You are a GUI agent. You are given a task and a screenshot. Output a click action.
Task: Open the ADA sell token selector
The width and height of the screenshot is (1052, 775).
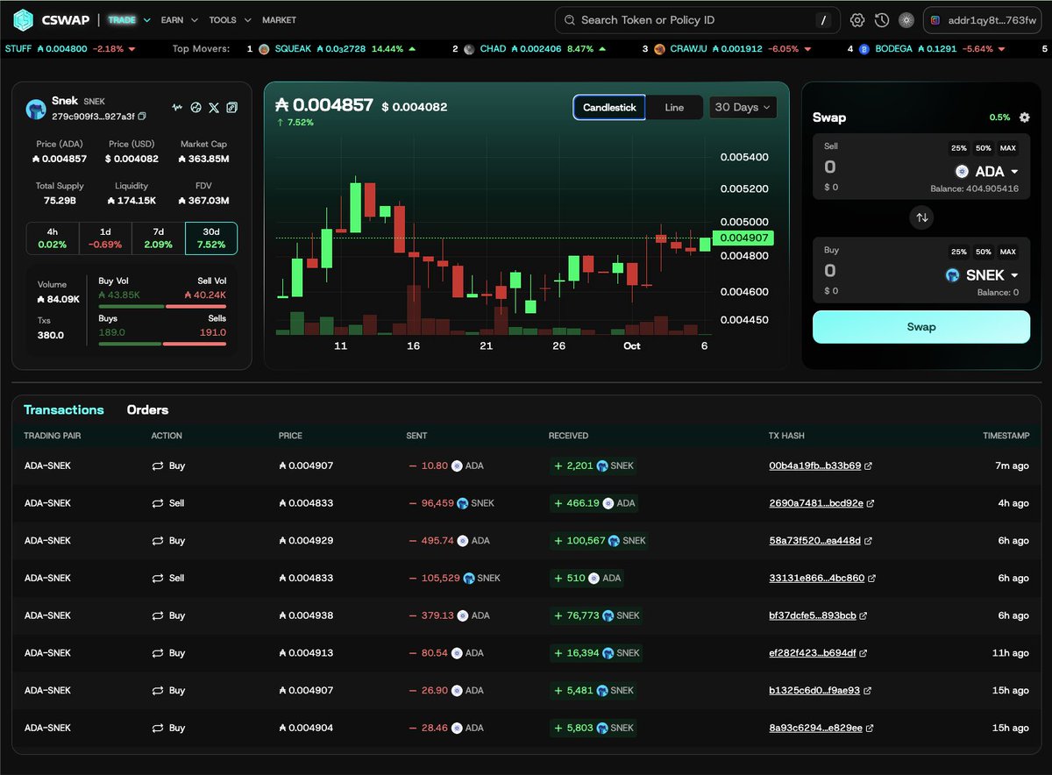point(986,172)
